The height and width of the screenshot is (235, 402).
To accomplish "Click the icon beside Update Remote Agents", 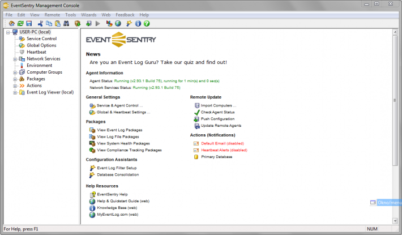I will click(x=197, y=126).
